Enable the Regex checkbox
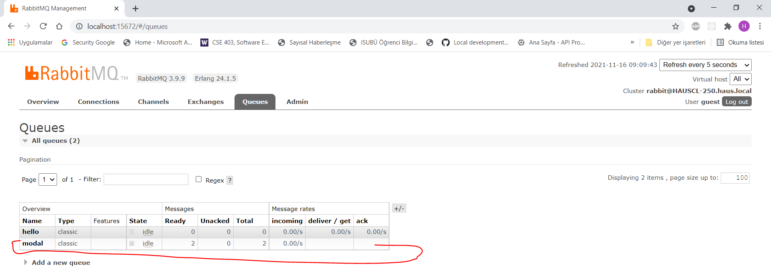 [198, 179]
